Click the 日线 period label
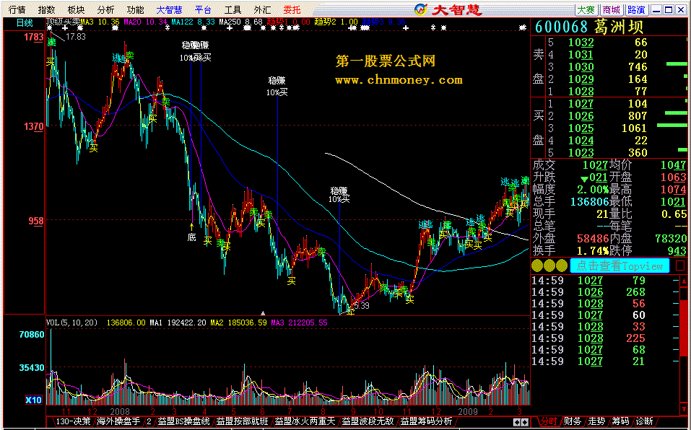This screenshot has height=430, width=691. [x=25, y=23]
